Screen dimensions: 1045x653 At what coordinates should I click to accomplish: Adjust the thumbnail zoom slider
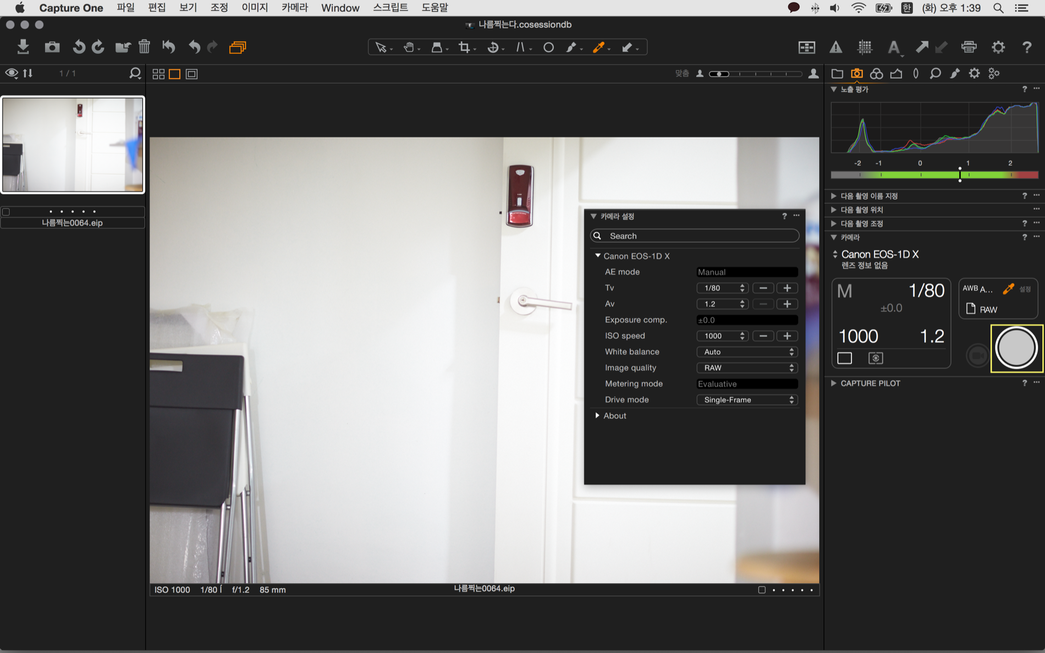pyautogui.click(x=719, y=74)
